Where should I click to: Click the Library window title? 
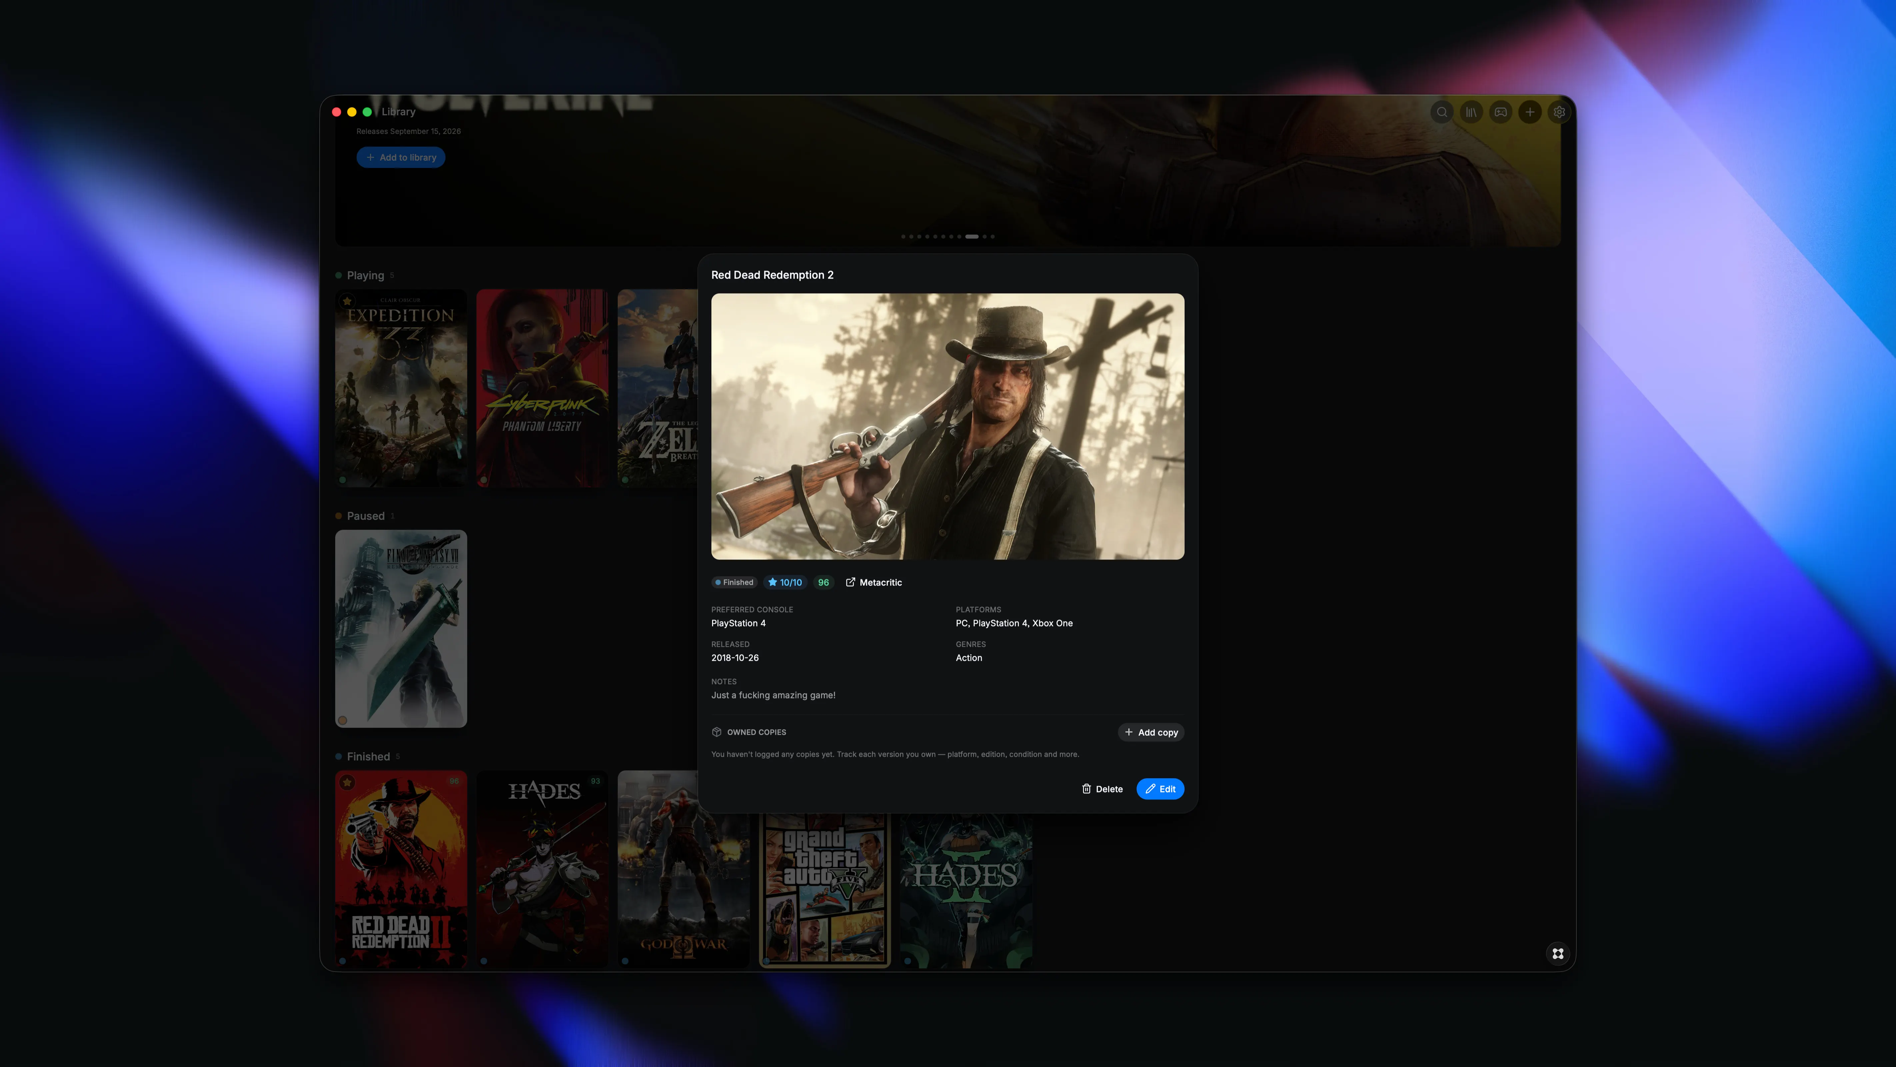coord(399,112)
